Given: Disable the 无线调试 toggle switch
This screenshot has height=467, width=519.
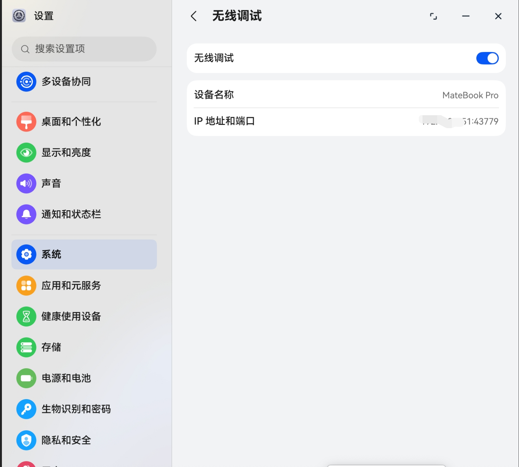Looking at the screenshot, I should point(487,58).
